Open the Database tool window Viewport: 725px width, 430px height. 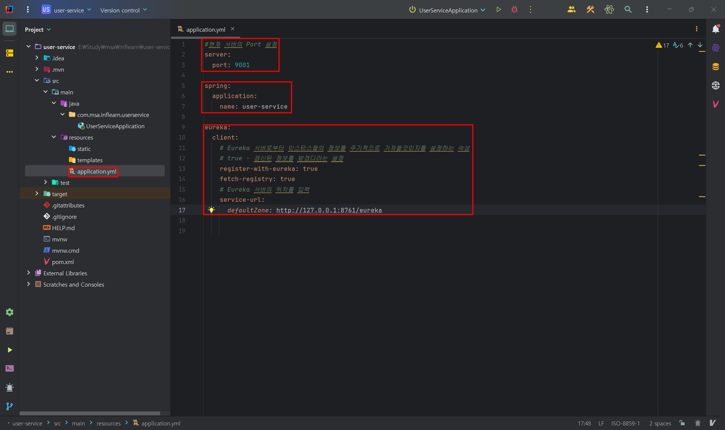(716, 67)
